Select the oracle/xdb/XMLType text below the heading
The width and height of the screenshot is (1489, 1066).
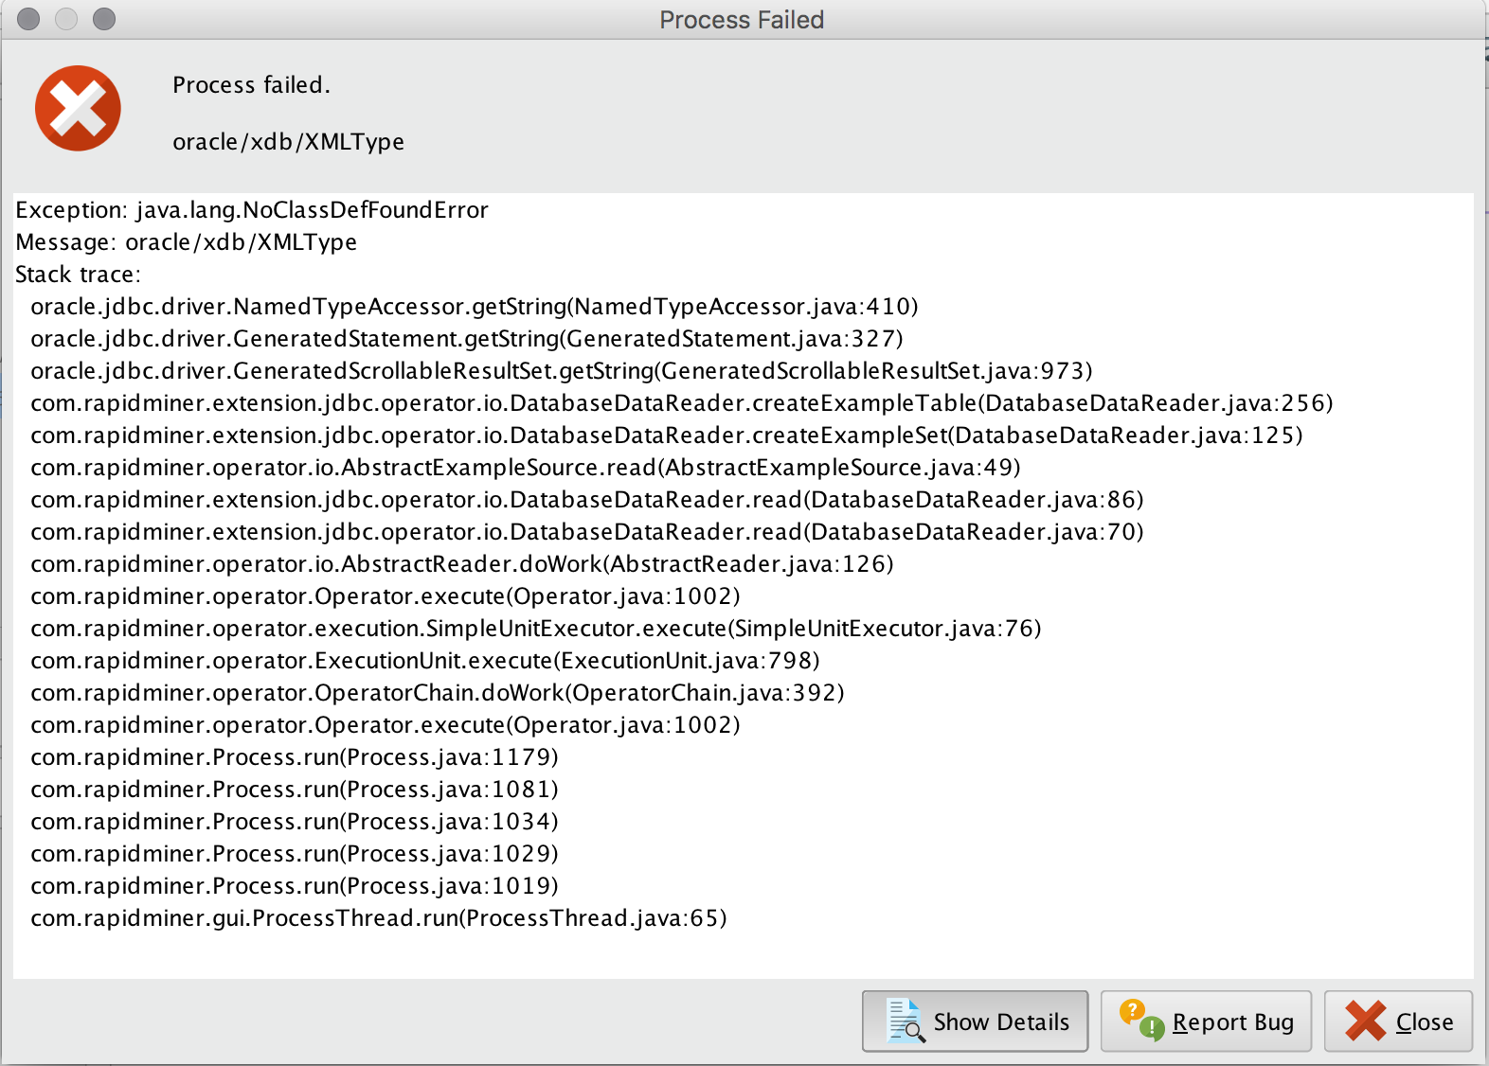tap(288, 142)
